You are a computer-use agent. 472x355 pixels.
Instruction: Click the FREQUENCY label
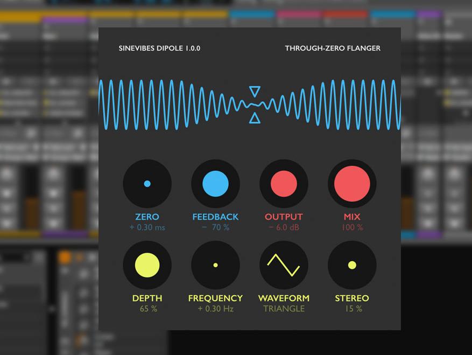(x=215, y=298)
